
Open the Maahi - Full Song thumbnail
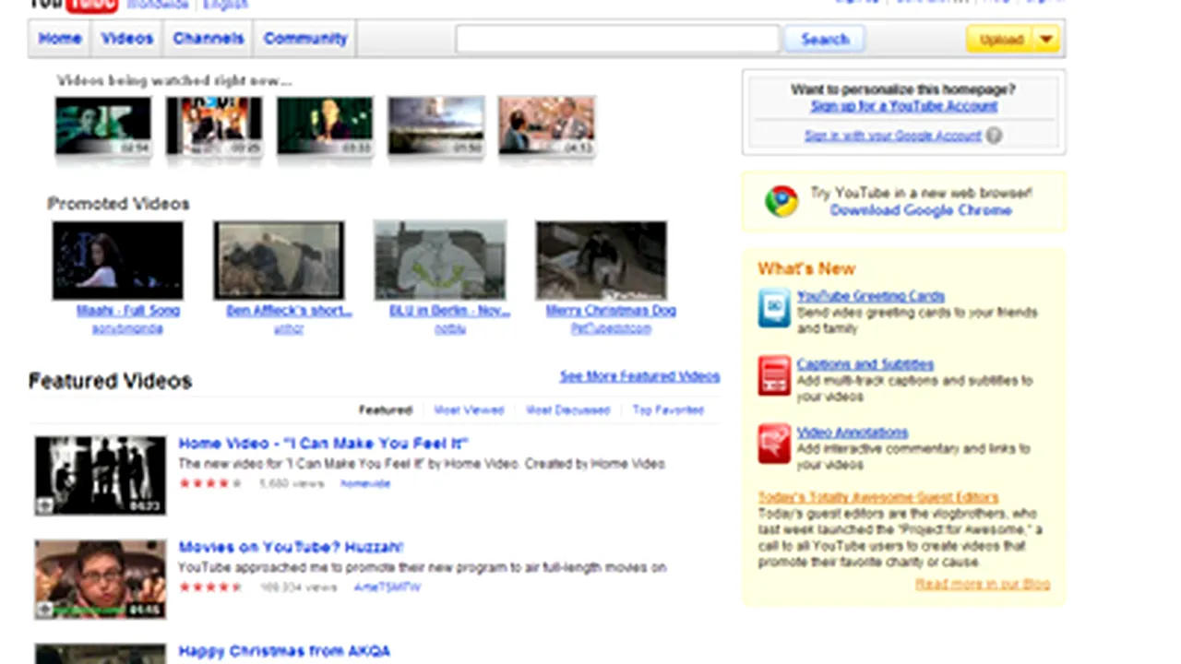[x=117, y=260]
